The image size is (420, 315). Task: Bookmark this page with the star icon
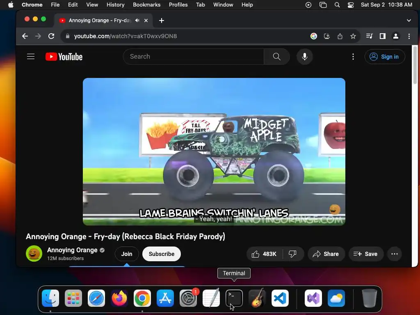pyautogui.click(x=353, y=36)
